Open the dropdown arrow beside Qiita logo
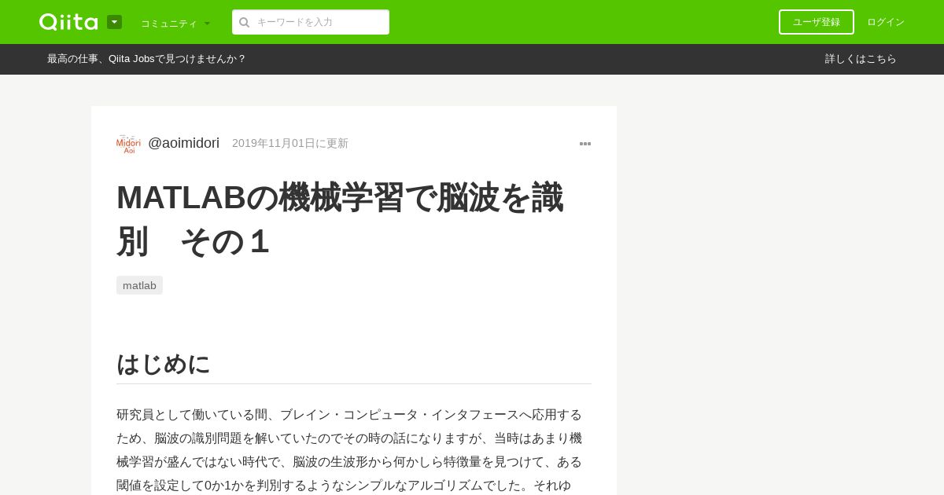 coord(114,22)
